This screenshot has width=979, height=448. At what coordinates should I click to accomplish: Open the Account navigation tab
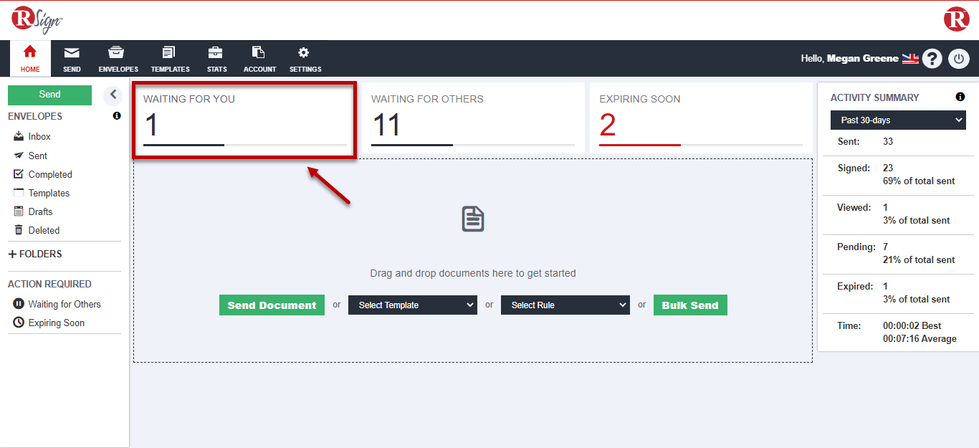click(259, 59)
